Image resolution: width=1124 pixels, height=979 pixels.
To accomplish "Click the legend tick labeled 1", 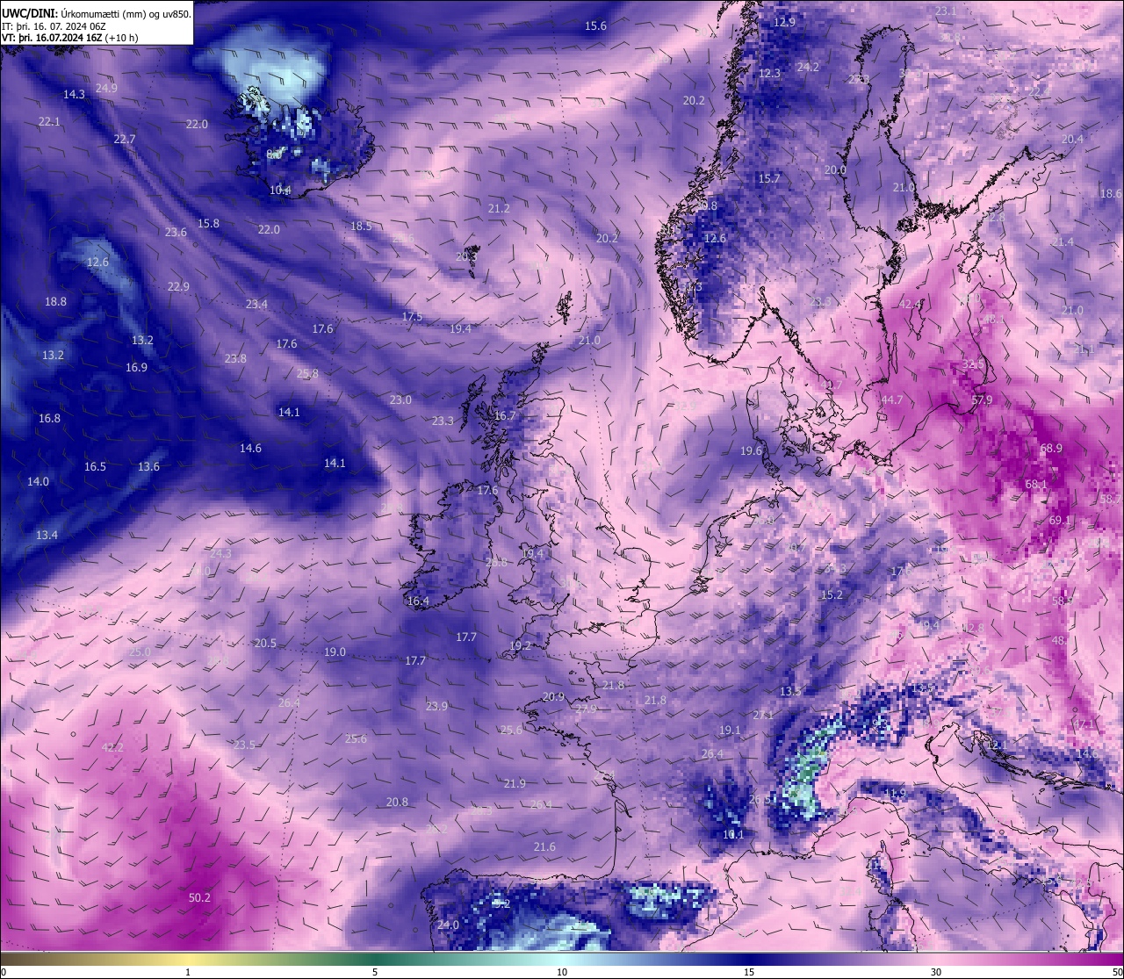I will tap(188, 972).
